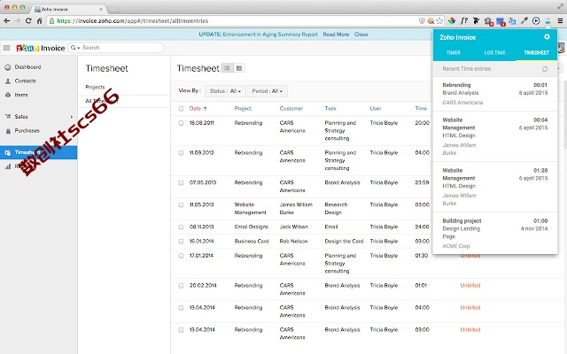Close the update banner via Close link

(x=361, y=35)
